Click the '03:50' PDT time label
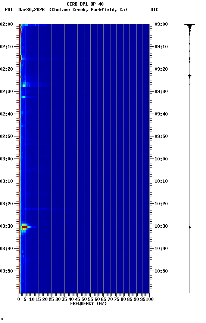 (x=6, y=271)
